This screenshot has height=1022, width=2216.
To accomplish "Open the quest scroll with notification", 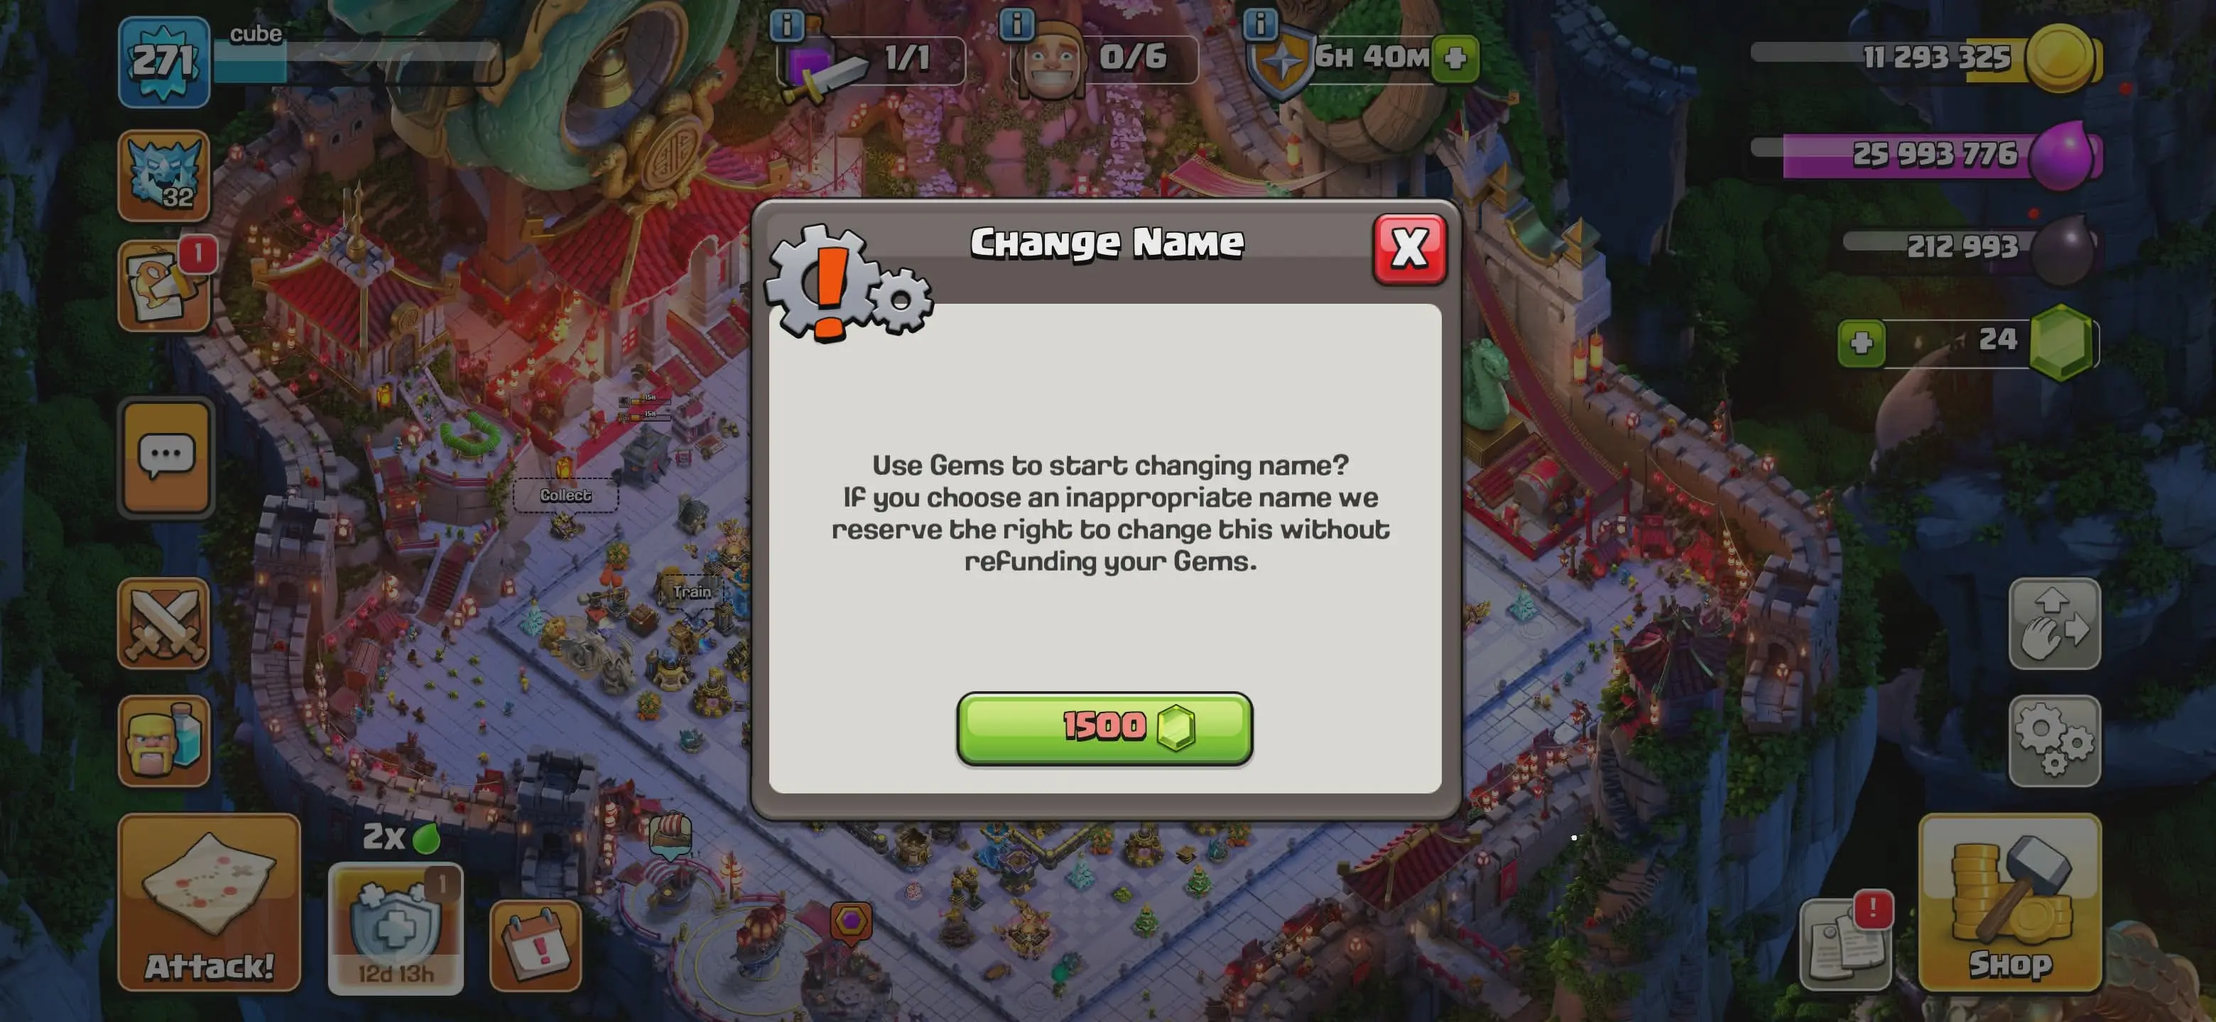I will [x=163, y=286].
